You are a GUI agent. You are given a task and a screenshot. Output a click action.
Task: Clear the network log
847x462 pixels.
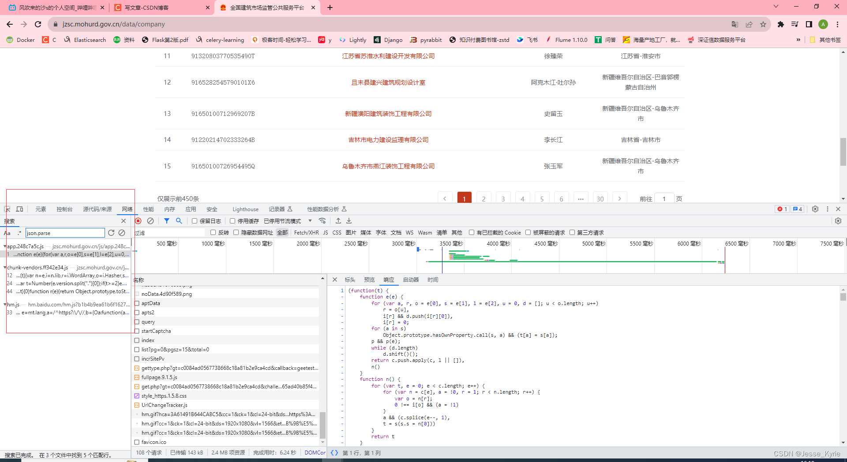click(150, 221)
